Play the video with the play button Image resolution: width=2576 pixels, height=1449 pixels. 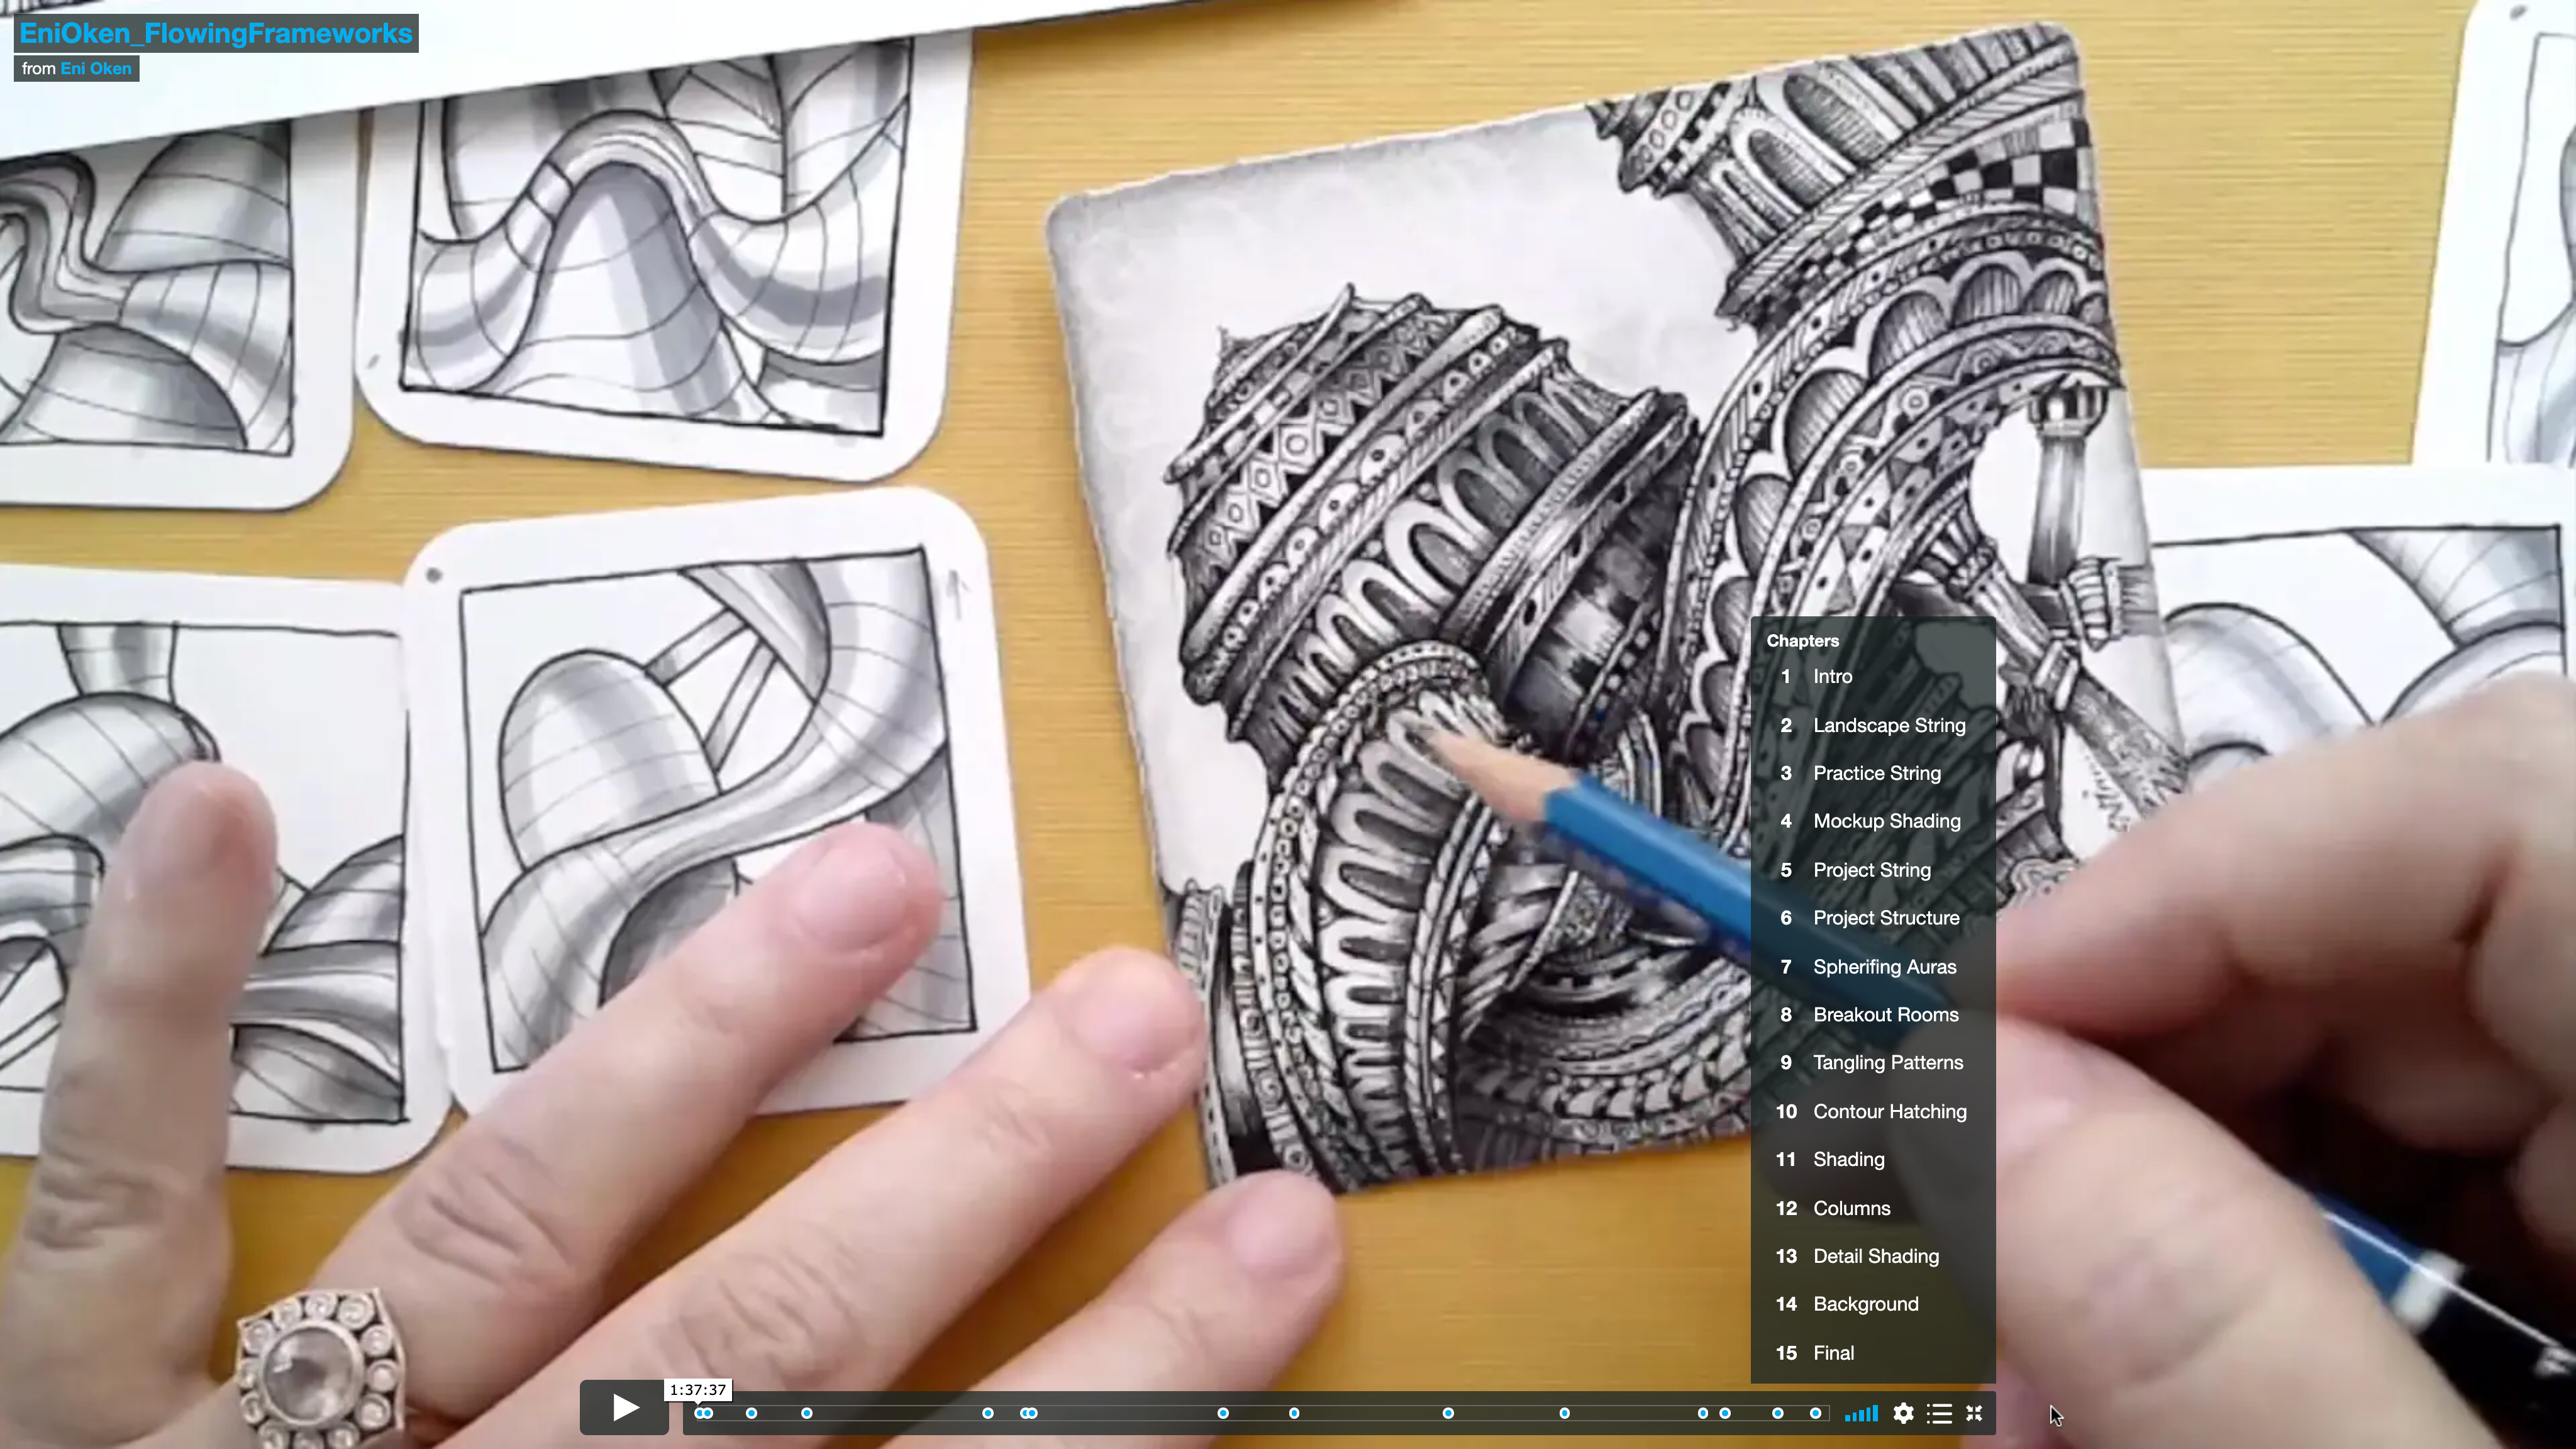point(624,1408)
